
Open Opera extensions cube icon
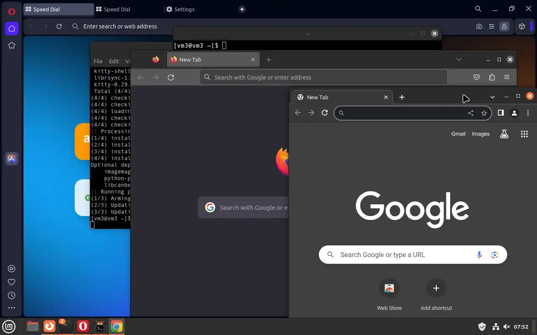coord(522,26)
